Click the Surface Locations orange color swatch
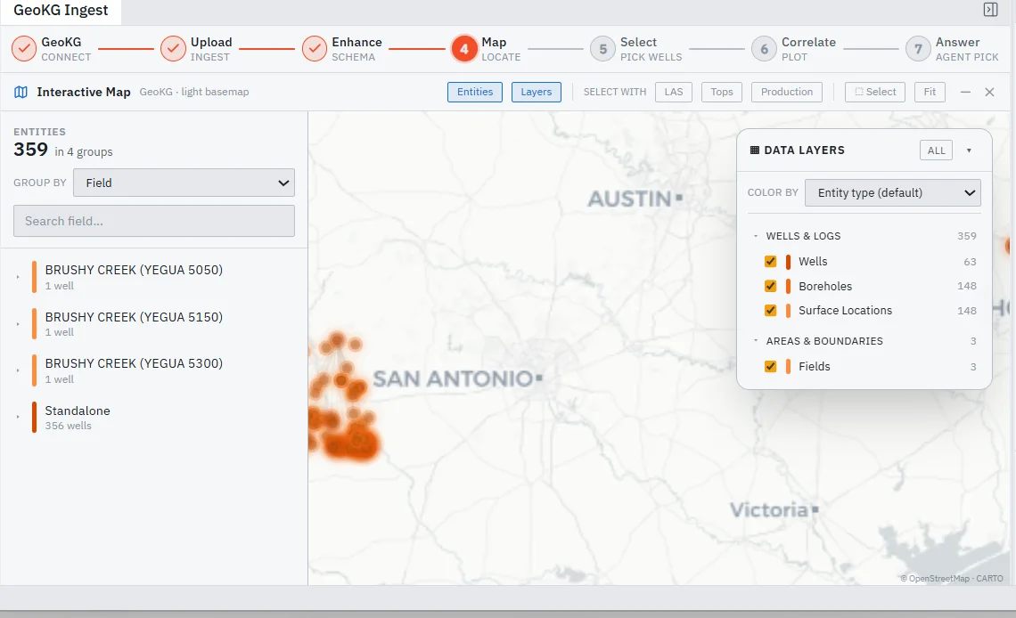 [788, 311]
